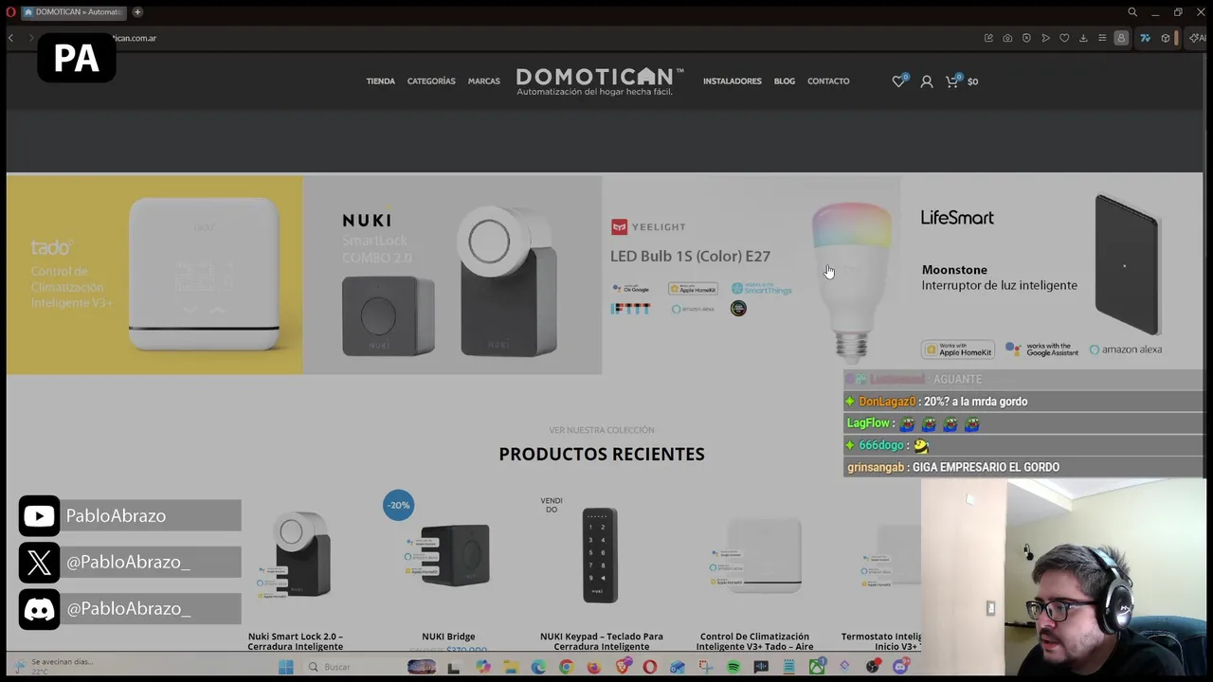Go back with the browser back arrow
The height and width of the screenshot is (682, 1213).
(x=11, y=38)
